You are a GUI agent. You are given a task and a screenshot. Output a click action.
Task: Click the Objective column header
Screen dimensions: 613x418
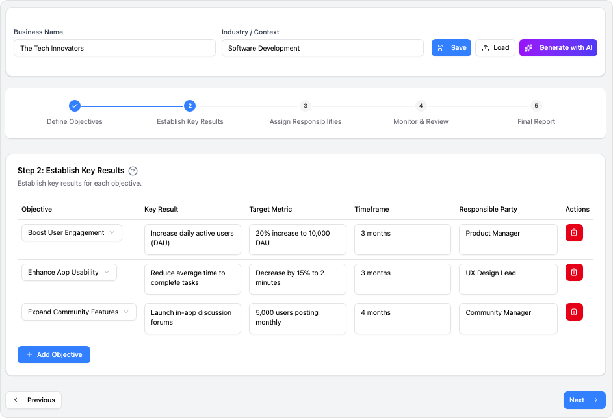click(37, 209)
